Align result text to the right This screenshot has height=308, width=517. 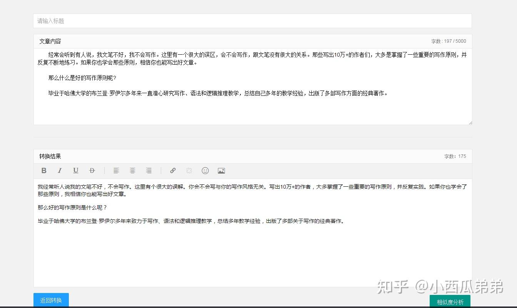(x=148, y=171)
